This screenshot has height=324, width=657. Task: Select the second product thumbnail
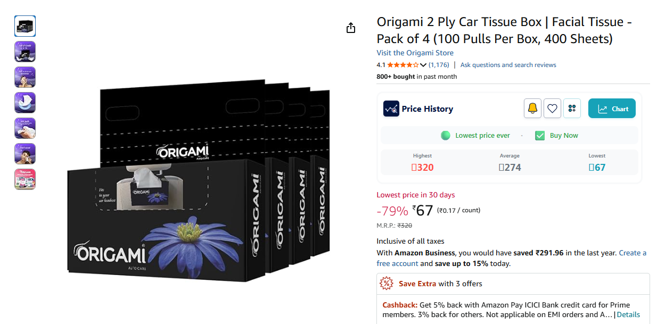(x=25, y=52)
